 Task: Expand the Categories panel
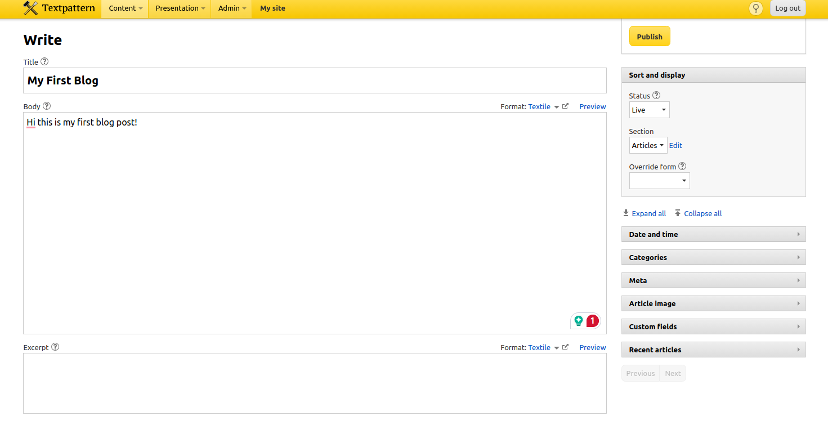point(713,257)
